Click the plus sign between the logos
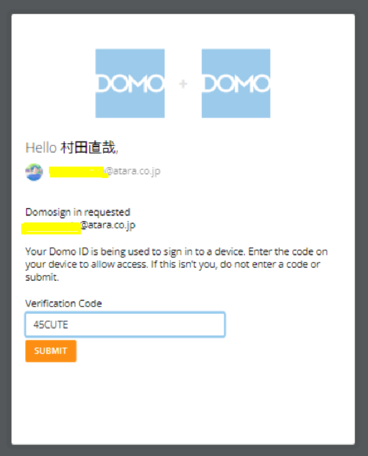The width and height of the screenshot is (368, 456). click(183, 84)
